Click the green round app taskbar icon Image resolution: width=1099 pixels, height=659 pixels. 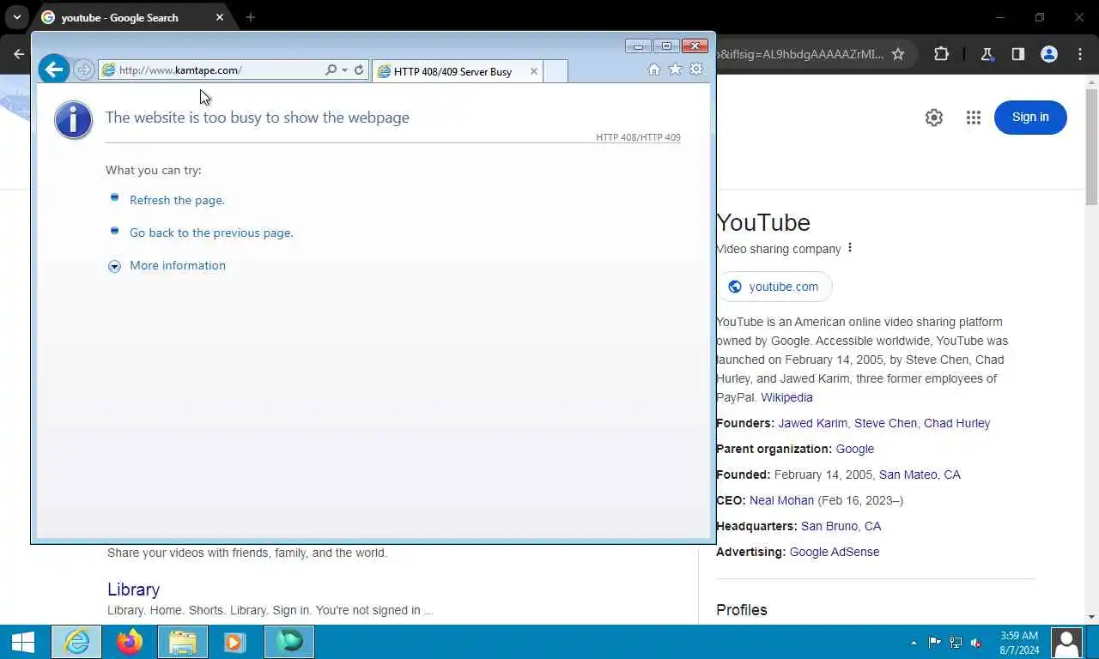[x=289, y=642]
